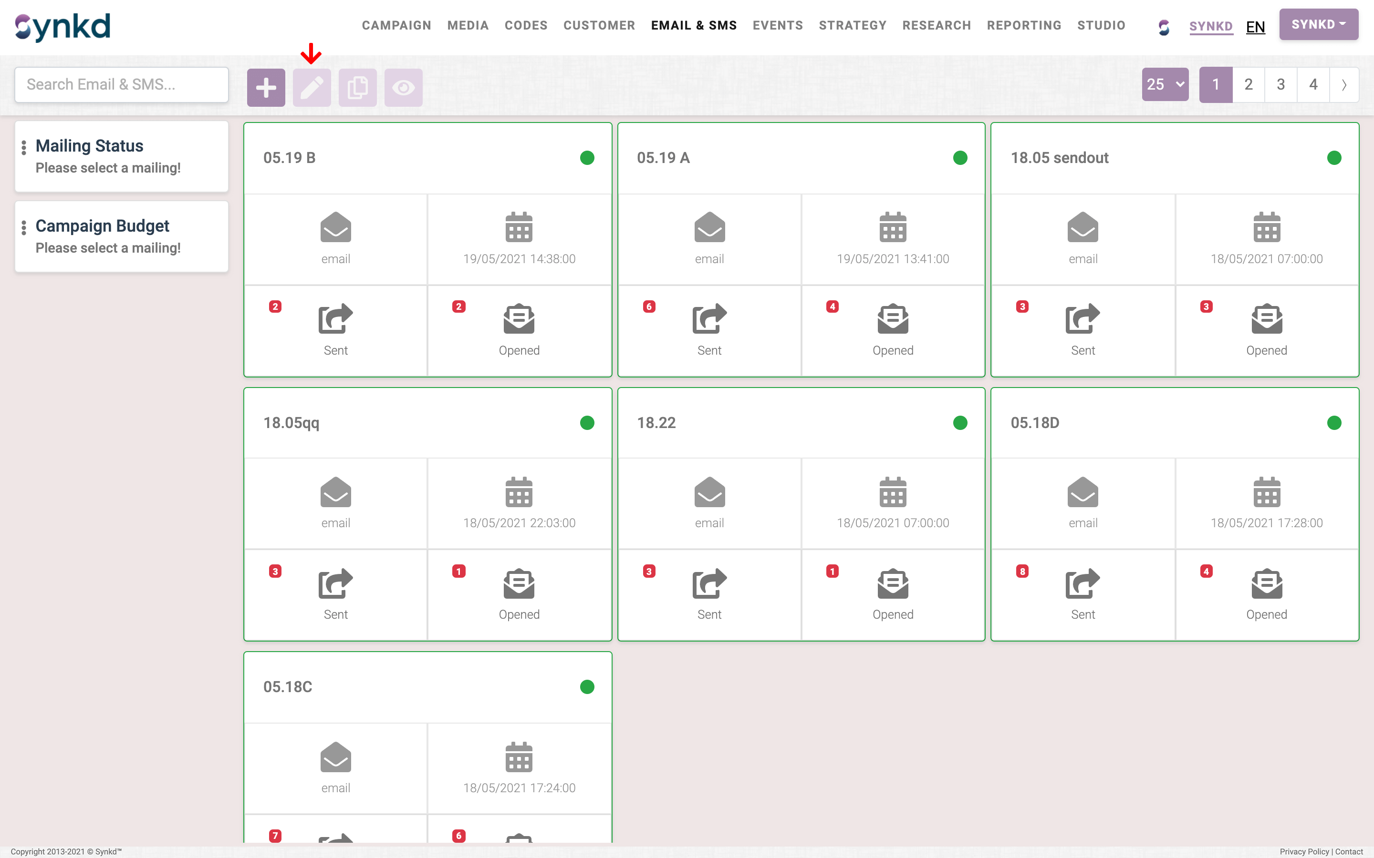This screenshot has height=858, width=1374.
Task: Click green status indicator on 05.19 A
Action: click(960, 158)
